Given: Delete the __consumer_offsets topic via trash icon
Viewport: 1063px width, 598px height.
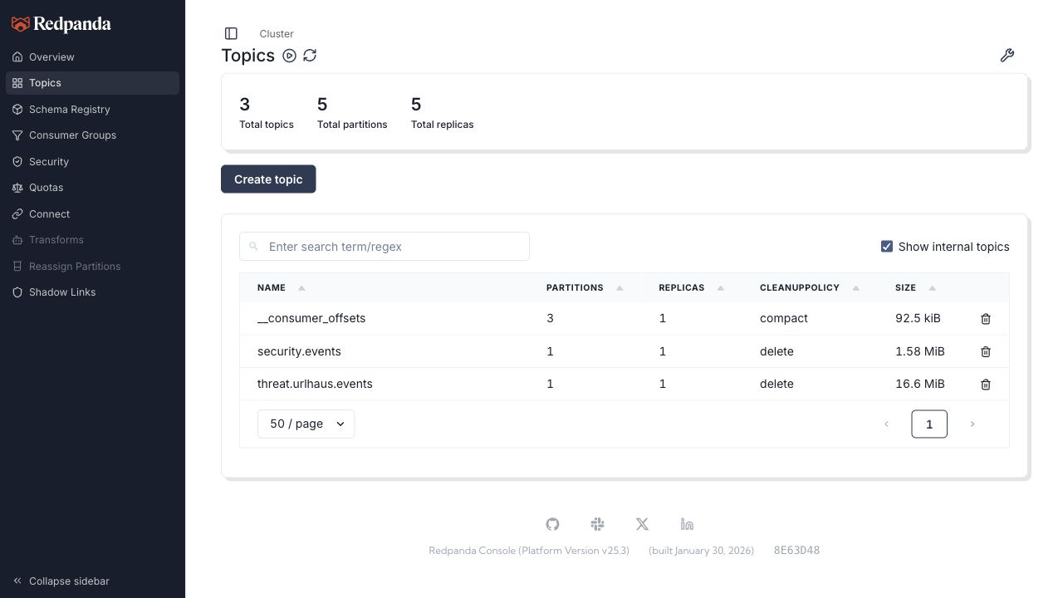Looking at the screenshot, I should 986,319.
